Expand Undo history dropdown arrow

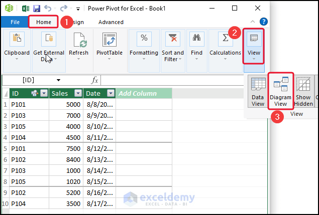coord(55,9)
